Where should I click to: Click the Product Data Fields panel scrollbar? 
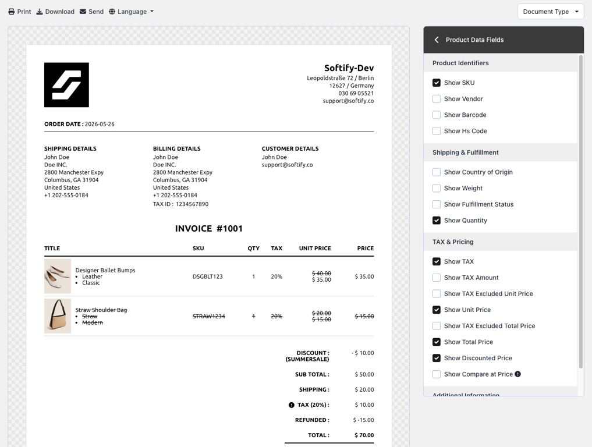click(x=581, y=211)
